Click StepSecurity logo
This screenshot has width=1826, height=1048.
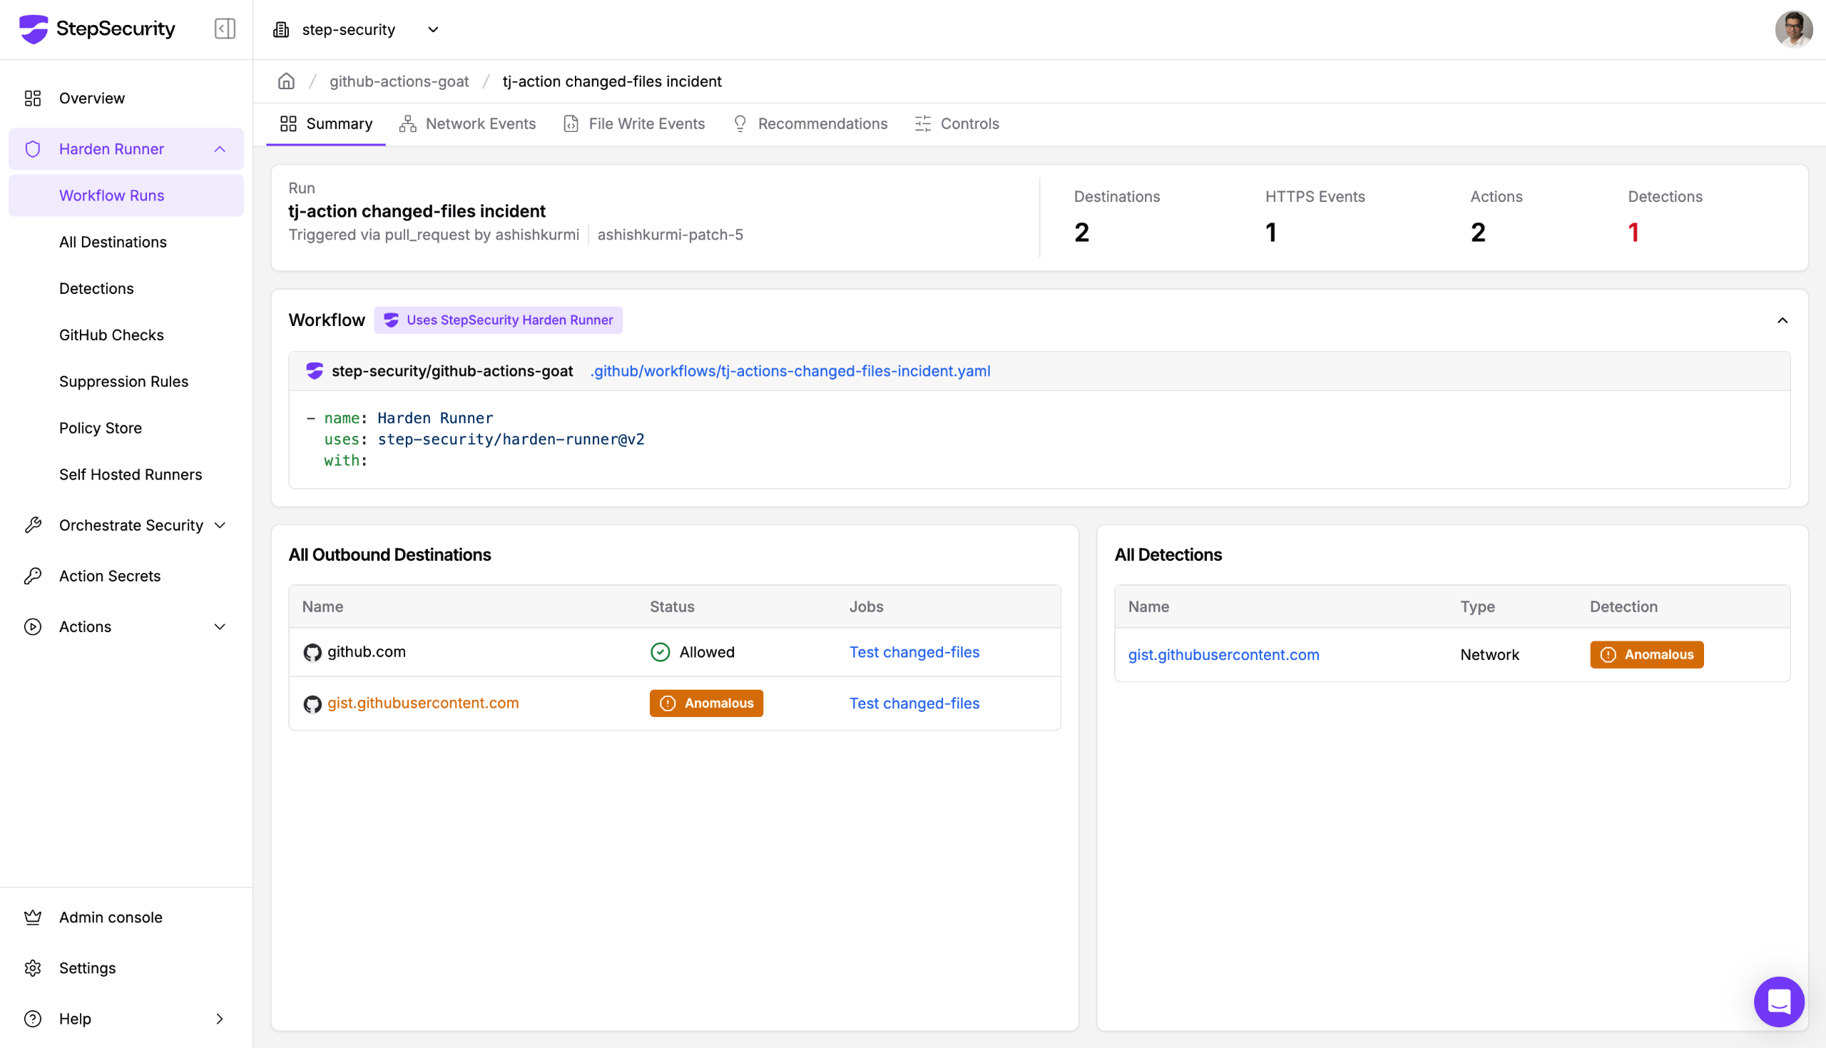[x=97, y=29]
